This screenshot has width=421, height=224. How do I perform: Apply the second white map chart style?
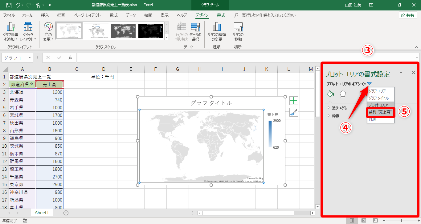pos(96,31)
